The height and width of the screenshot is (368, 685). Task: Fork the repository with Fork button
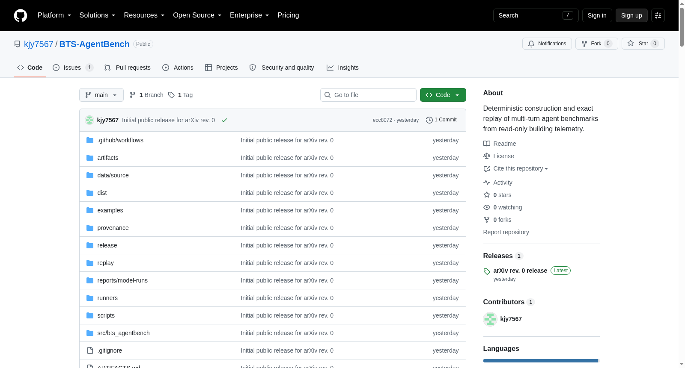pos(597,44)
